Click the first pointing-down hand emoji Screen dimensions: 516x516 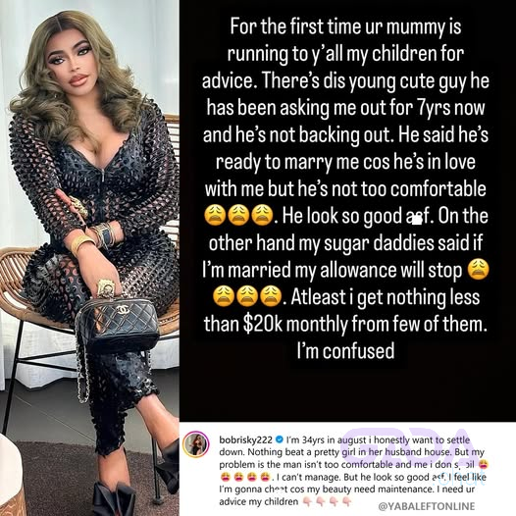point(307,502)
